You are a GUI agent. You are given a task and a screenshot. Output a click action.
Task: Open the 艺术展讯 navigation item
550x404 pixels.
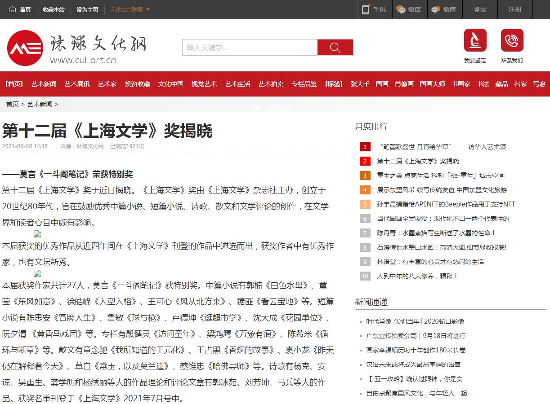[77, 84]
